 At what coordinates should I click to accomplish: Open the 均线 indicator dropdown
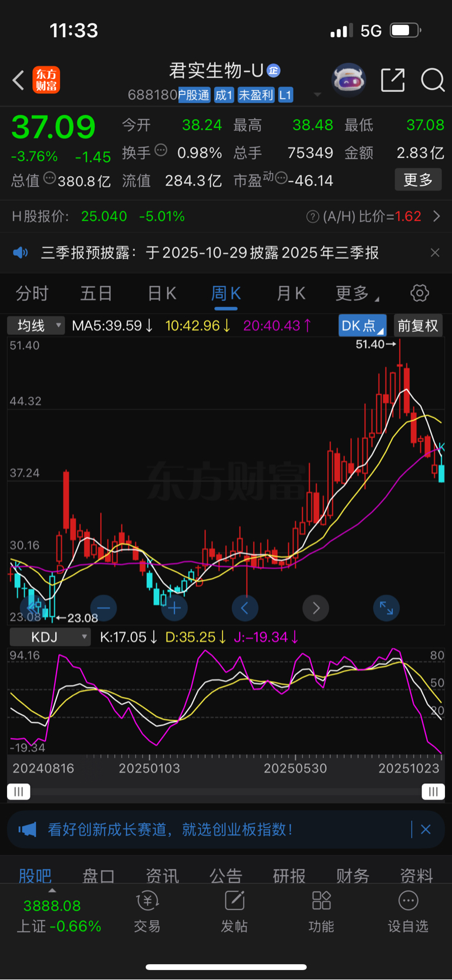click(x=36, y=325)
